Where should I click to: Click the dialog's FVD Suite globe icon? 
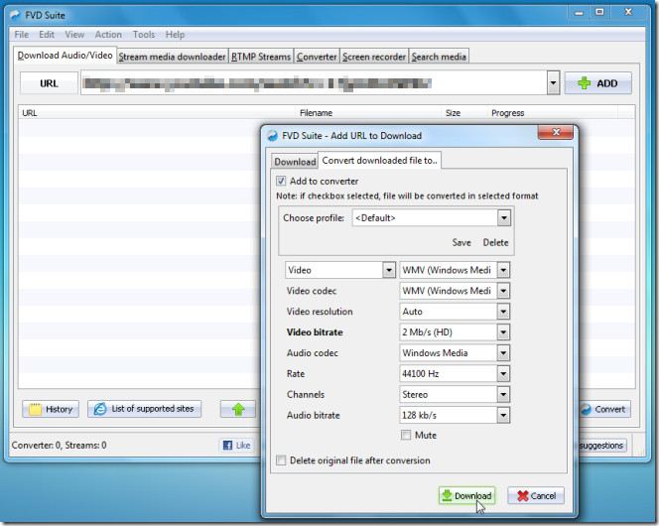(272, 136)
